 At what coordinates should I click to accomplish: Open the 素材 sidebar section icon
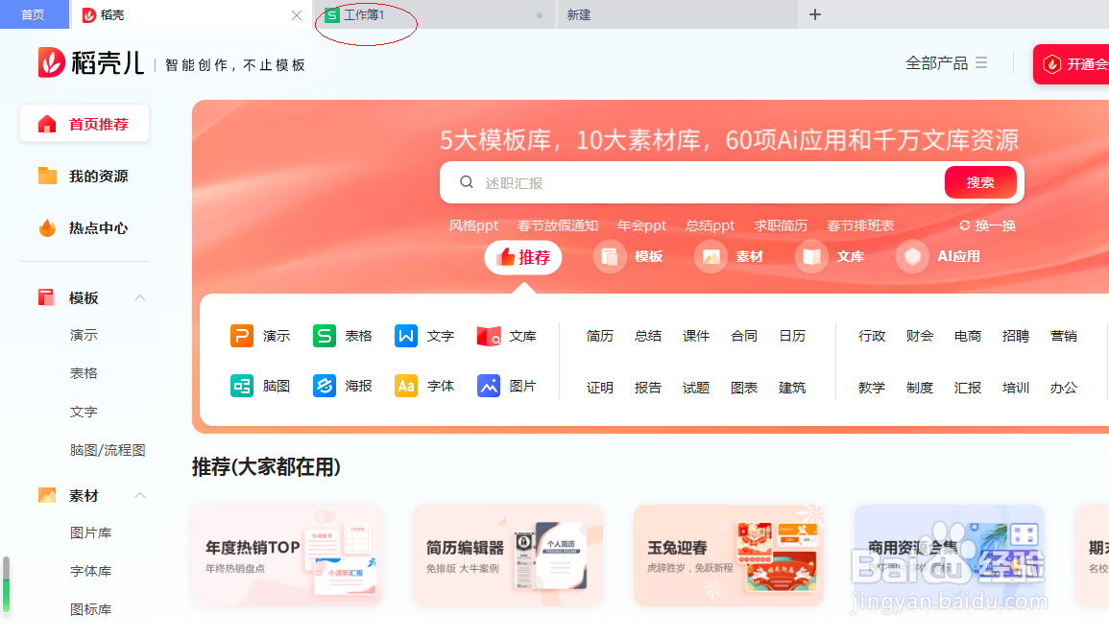click(x=47, y=495)
